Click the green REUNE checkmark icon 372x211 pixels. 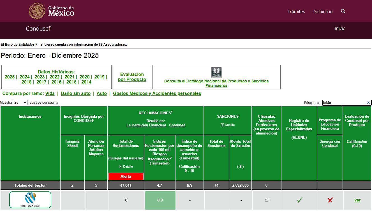300,200
